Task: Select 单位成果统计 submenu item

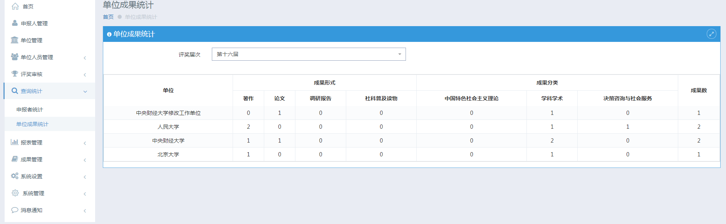Action: pyautogui.click(x=32, y=124)
